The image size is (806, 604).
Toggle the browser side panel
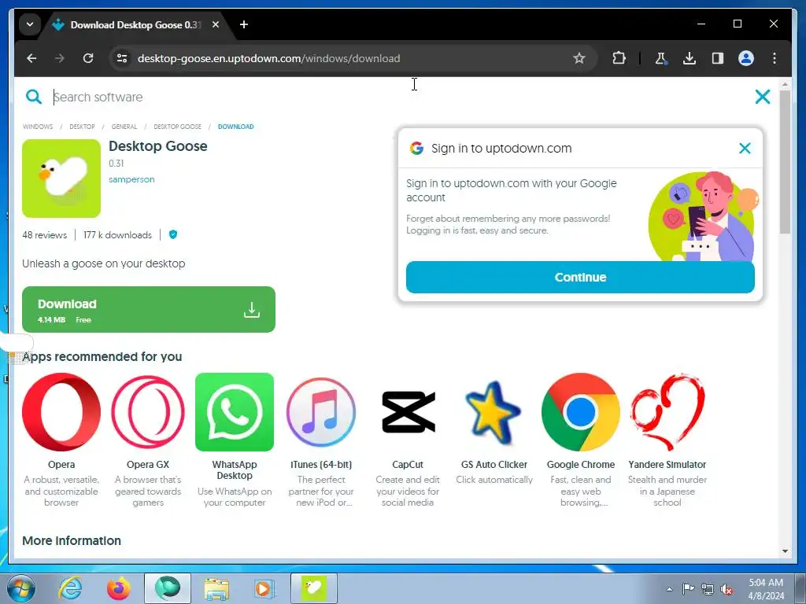[718, 58]
